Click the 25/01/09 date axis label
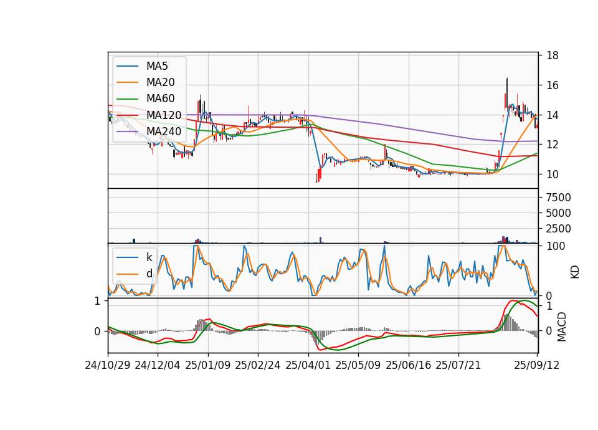Viewport: 598px width, 430px height. [x=208, y=365]
